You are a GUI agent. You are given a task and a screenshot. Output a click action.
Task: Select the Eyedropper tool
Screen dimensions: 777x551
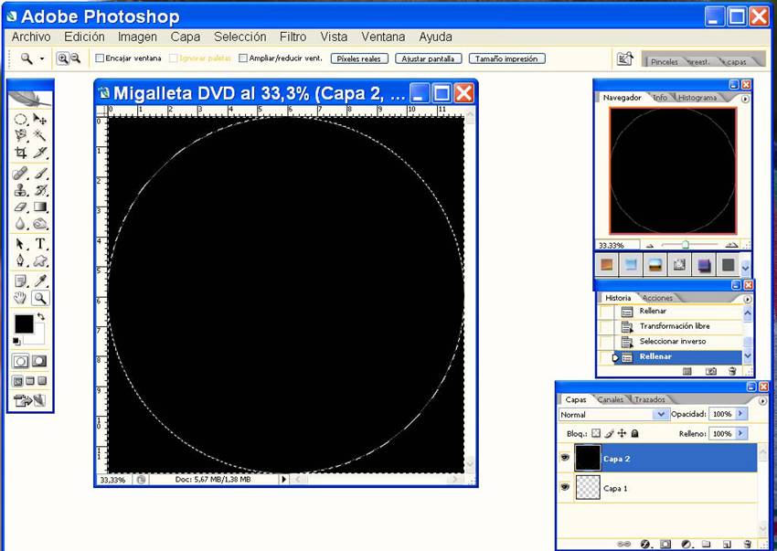click(40, 280)
